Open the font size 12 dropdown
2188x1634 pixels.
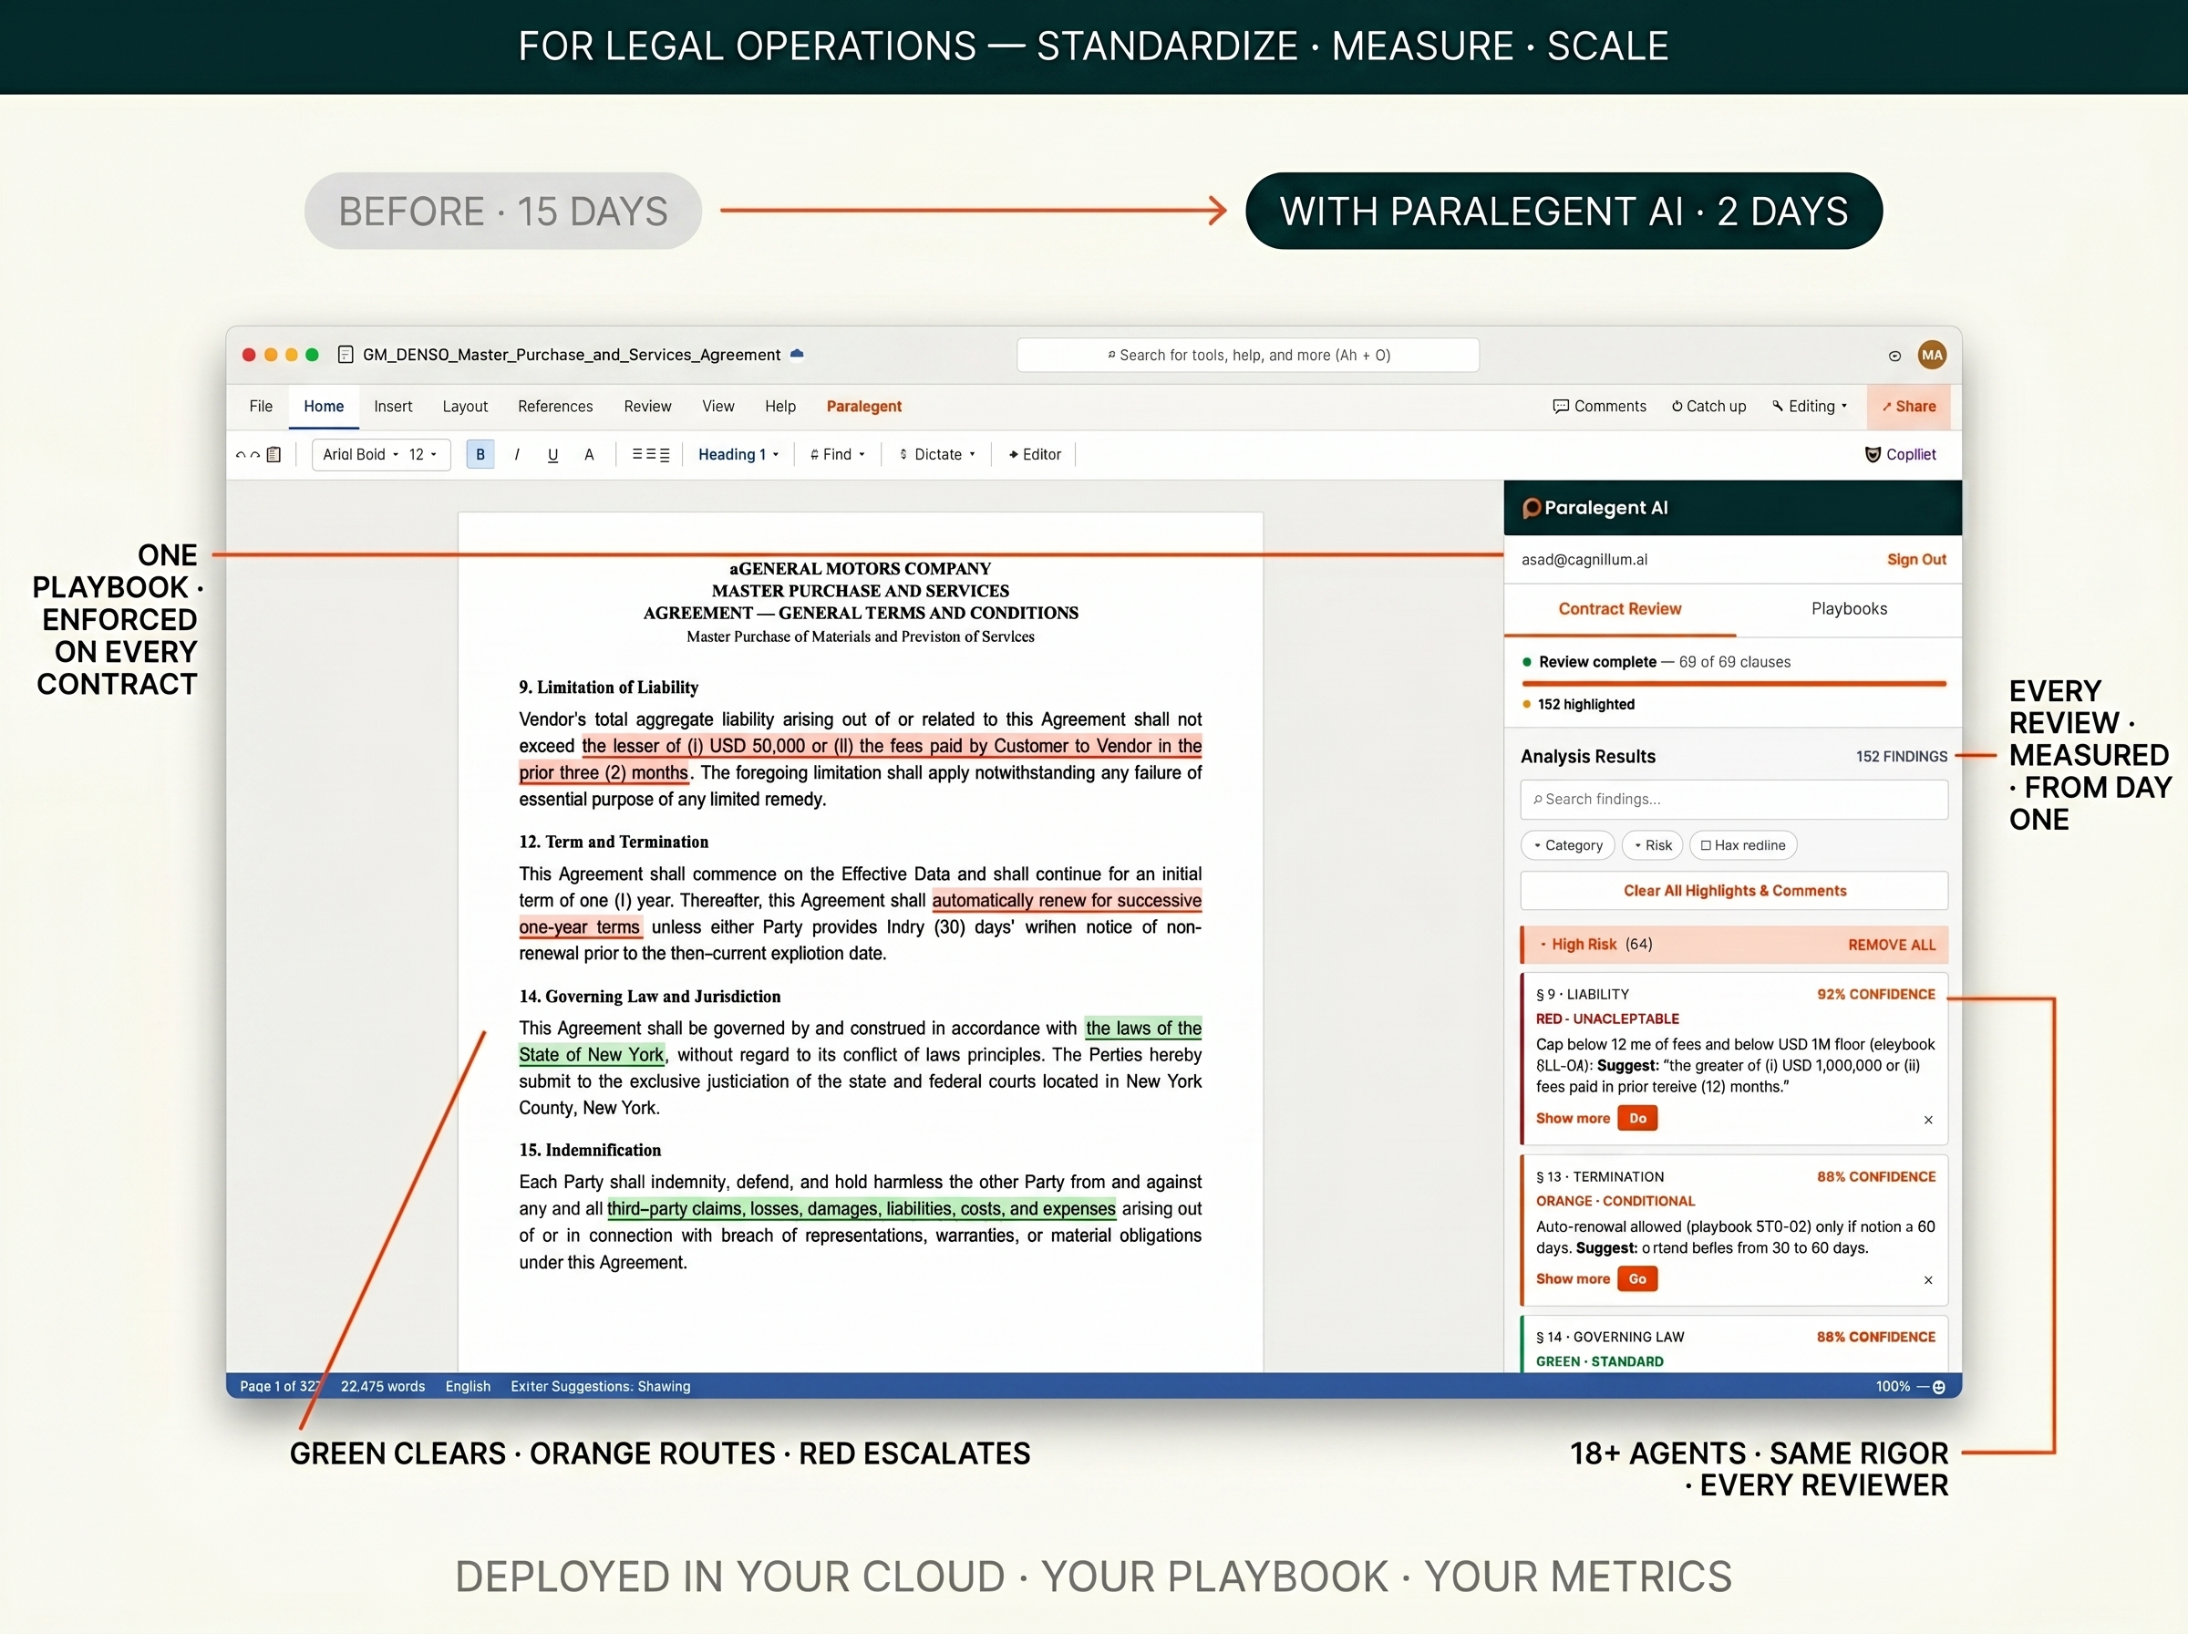[x=422, y=455]
